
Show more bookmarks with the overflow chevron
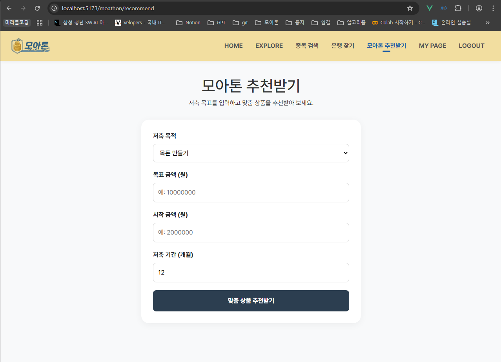(x=487, y=23)
